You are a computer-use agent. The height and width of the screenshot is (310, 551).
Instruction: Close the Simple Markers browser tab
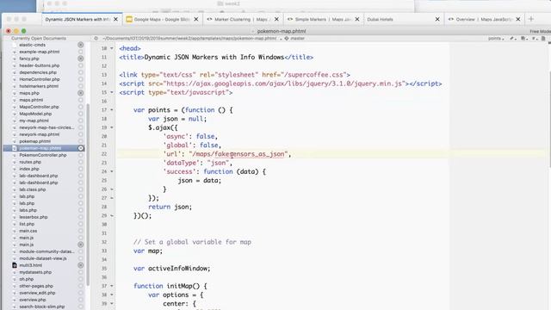coord(357,19)
